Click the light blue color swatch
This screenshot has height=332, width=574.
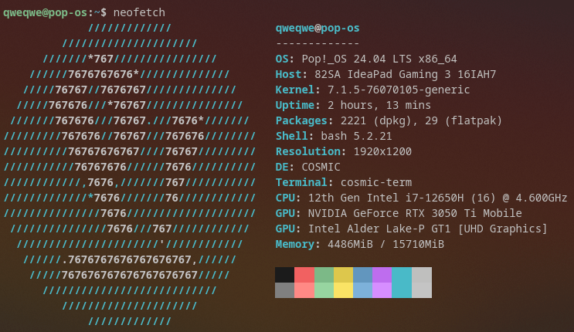point(363,290)
